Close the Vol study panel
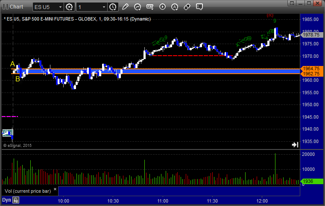 point(55,188)
